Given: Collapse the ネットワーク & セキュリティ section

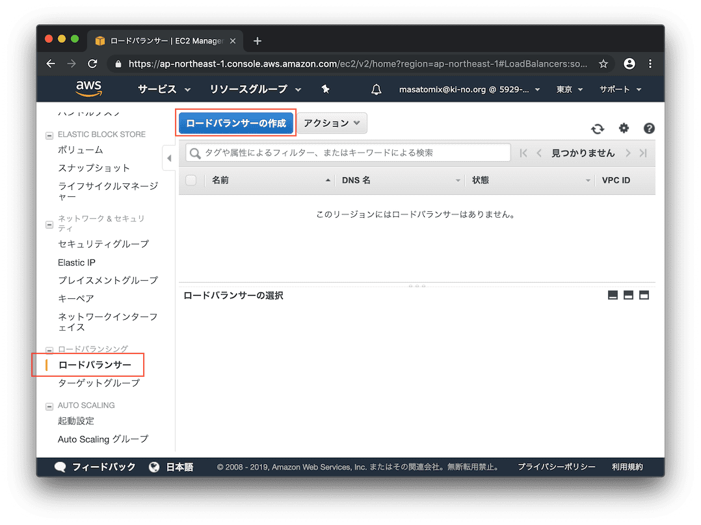Looking at the screenshot, I should [x=49, y=225].
